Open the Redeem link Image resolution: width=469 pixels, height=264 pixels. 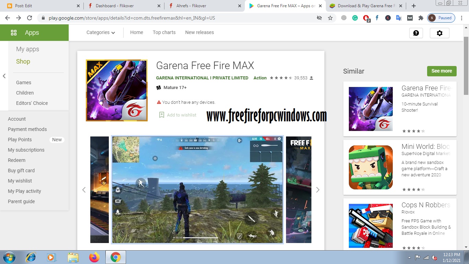(16, 160)
